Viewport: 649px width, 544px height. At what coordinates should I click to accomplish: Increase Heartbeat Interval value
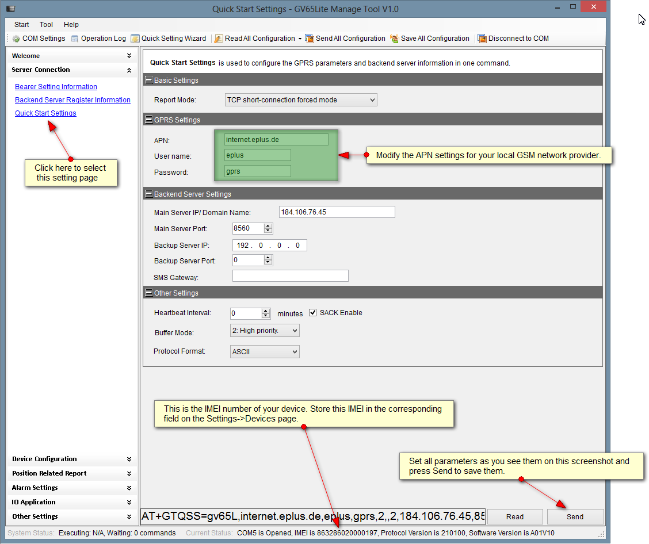266,311
